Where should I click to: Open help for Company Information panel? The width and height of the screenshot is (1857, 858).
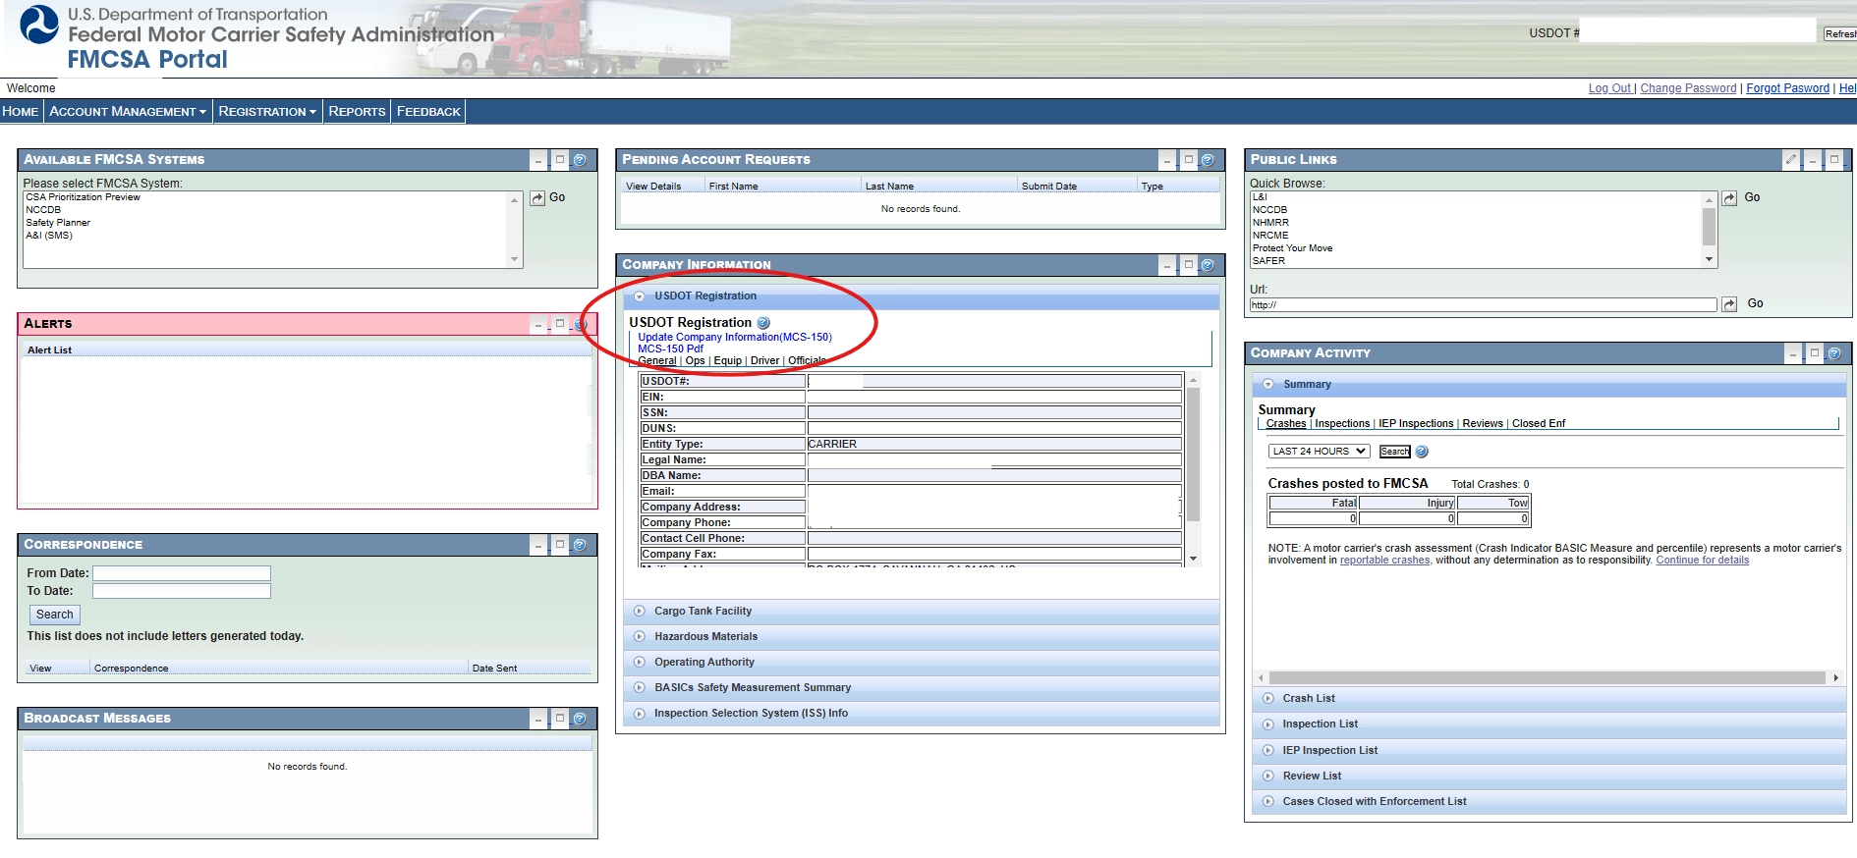click(x=1208, y=264)
